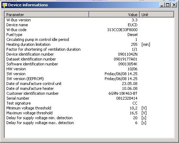Minimize the Device informations window

click(162, 5)
